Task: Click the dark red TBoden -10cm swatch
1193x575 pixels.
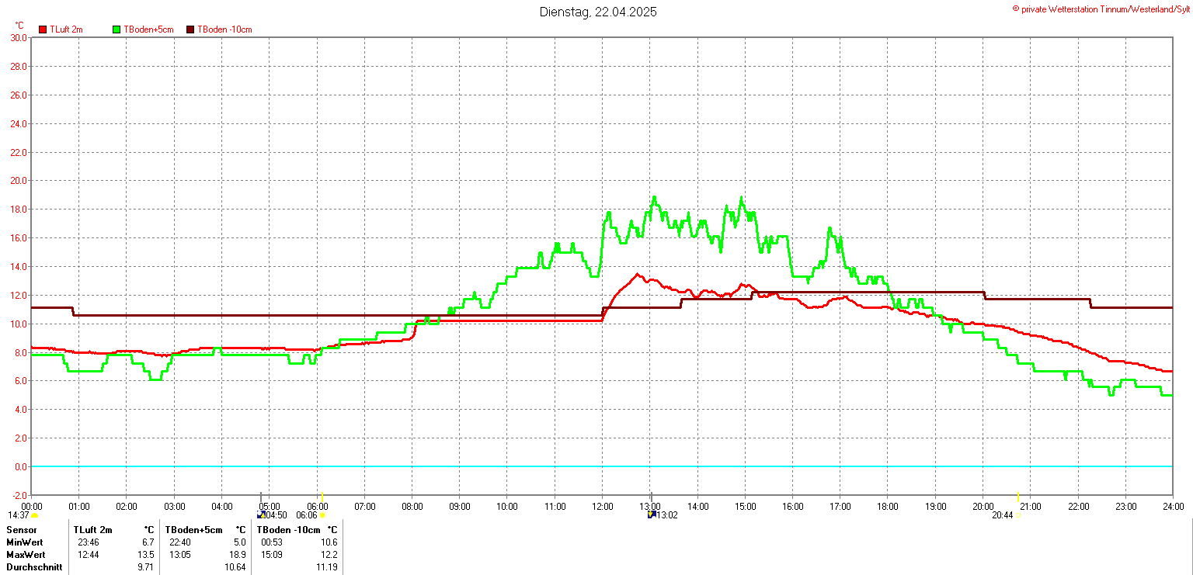Action: tap(190, 29)
